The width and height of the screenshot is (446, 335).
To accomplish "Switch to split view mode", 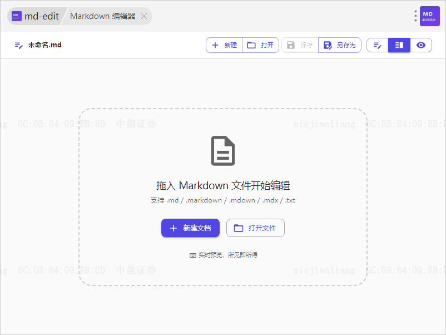I will [399, 45].
